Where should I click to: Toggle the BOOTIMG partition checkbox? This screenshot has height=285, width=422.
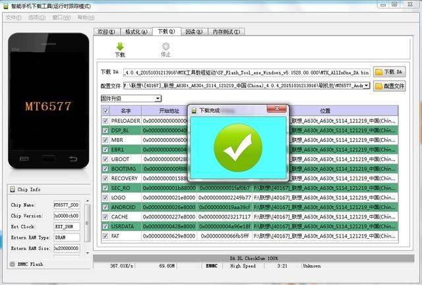click(x=105, y=169)
